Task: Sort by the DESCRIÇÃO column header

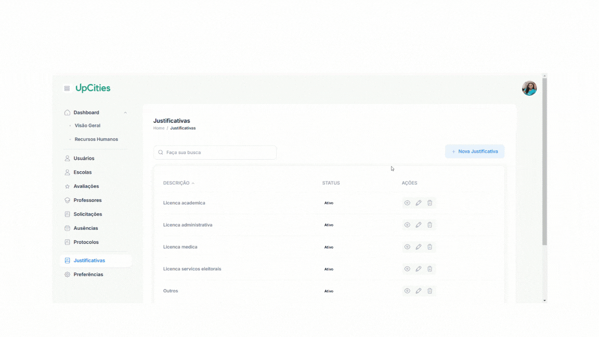Action: pyautogui.click(x=178, y=183)
